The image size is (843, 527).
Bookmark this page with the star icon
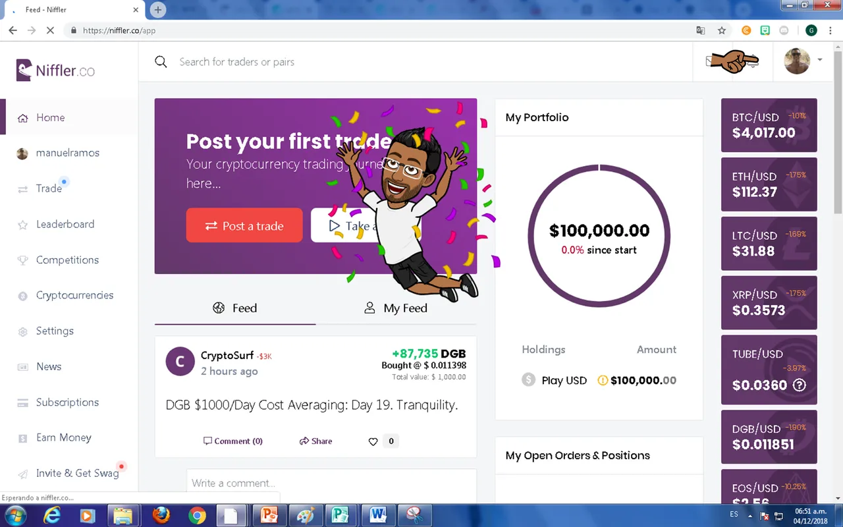[722, 30]
